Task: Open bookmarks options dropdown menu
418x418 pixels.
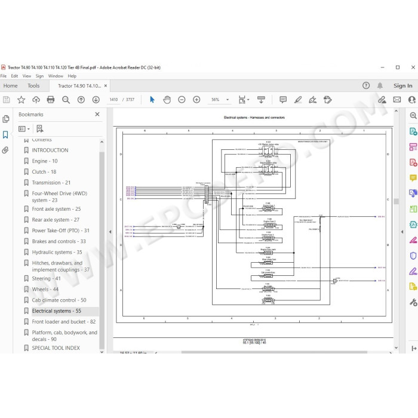Action: (24, 129)
